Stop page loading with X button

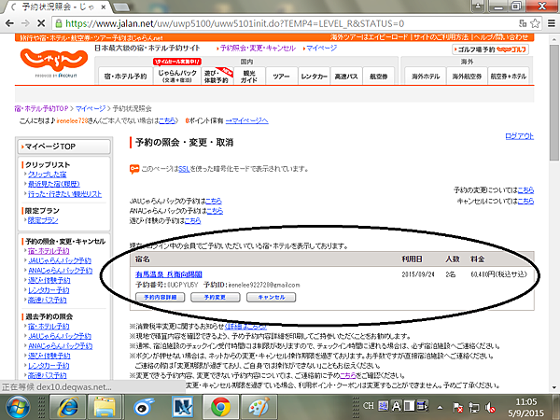coord(41,23)
